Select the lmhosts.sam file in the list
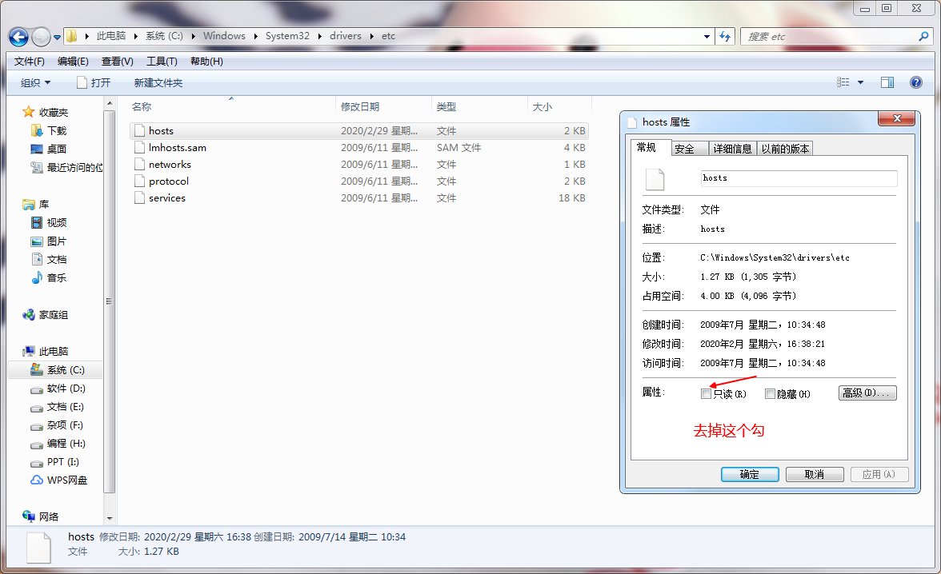The width and height of the screenshot is (941, 574). click(176, 147)
